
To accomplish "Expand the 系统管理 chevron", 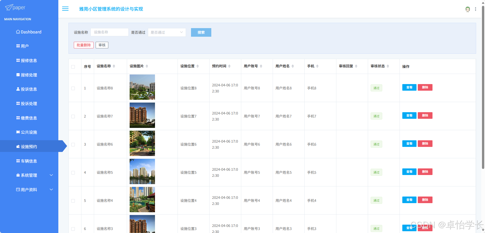I will [x=51, y=175].
